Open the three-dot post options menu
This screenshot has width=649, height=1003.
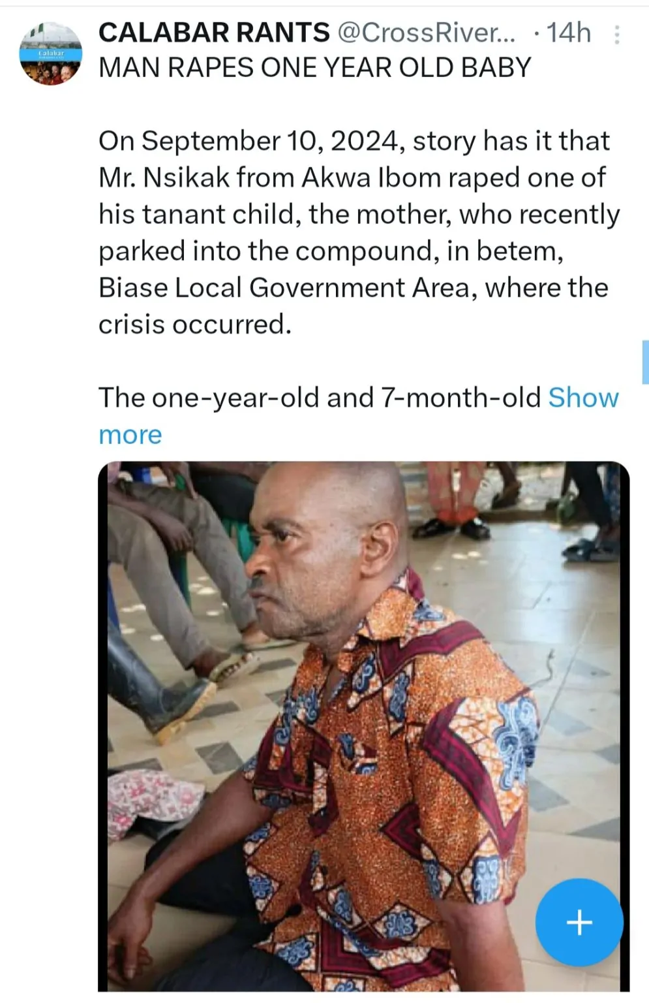(x=616, y=35)
